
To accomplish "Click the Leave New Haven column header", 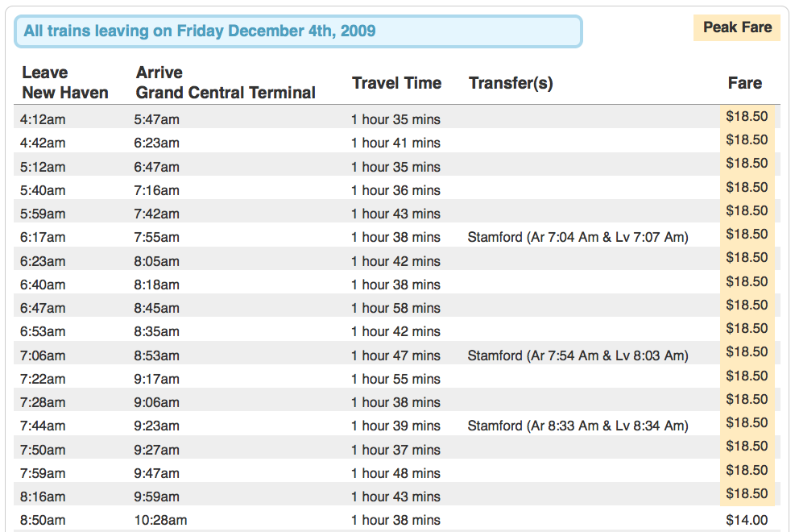I will (65, 83).
